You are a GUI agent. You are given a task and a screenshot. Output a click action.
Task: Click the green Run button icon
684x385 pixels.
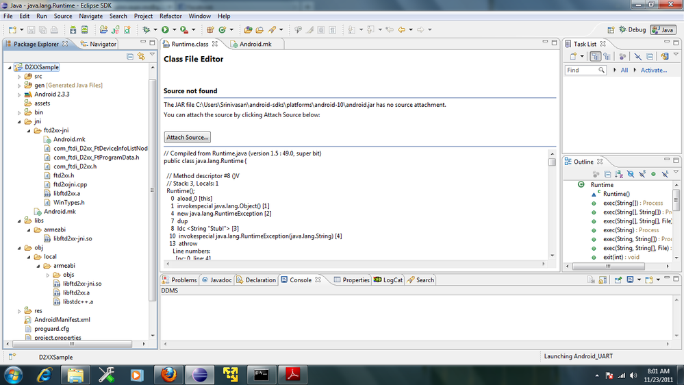(x=165, y=29)
